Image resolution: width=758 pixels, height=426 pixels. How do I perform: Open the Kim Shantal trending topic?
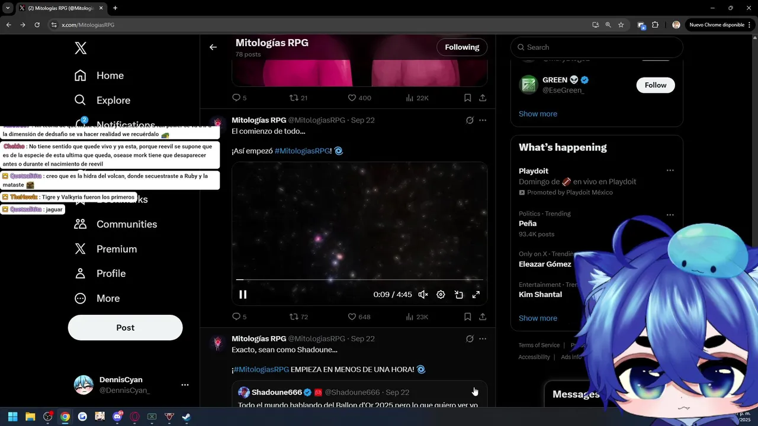[x=540, y=295]
